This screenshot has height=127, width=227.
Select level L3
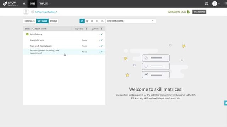[92, 21]
